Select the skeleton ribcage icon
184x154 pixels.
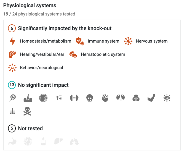click(x=12, y=111)
